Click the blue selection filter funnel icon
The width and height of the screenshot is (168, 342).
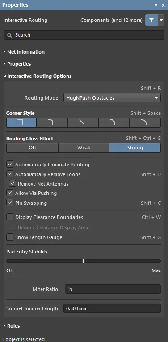[151, 20]
